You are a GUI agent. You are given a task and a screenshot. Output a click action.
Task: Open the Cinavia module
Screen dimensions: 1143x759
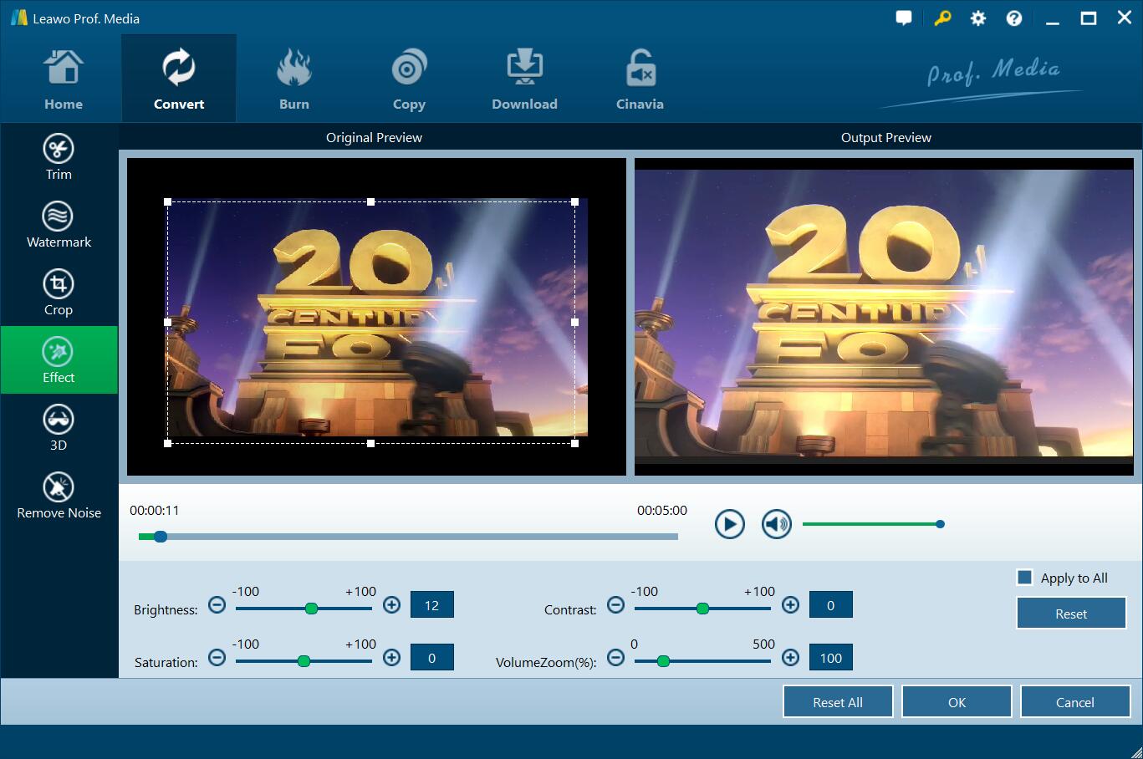[640, 80]
